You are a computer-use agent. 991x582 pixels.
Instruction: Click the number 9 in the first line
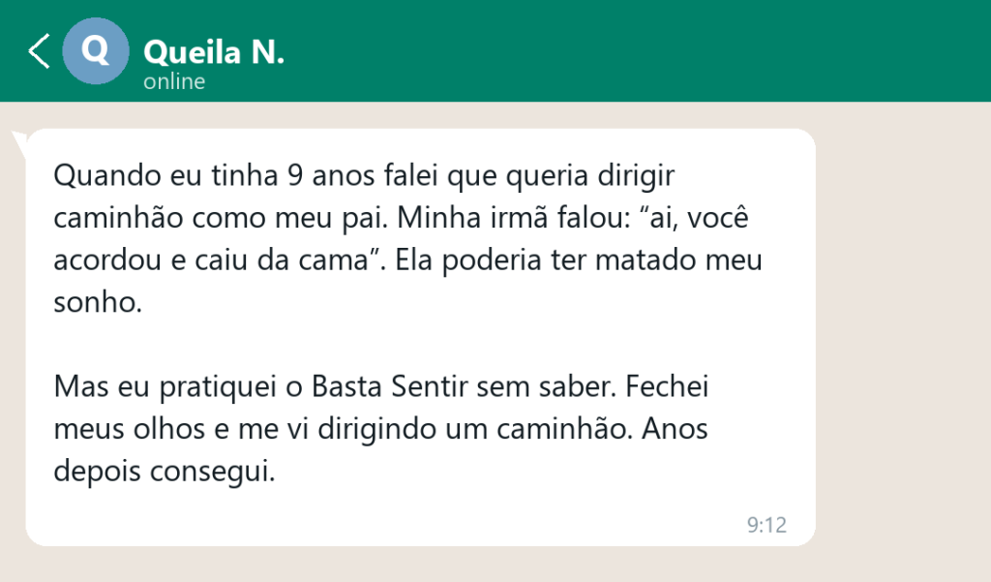click(295, 175)
